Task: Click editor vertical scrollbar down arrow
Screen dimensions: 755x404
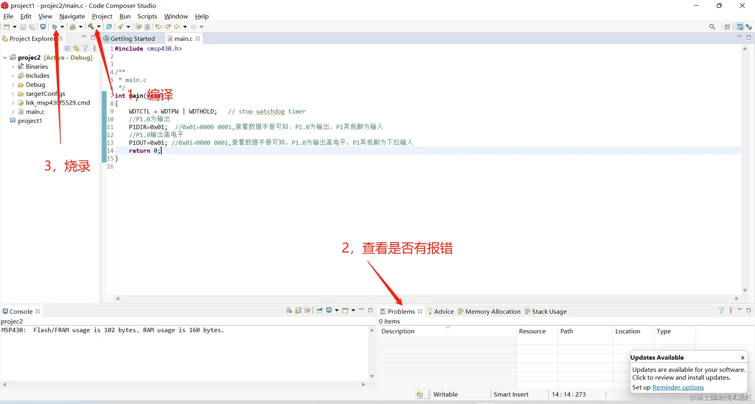Action: click(745, 291)
